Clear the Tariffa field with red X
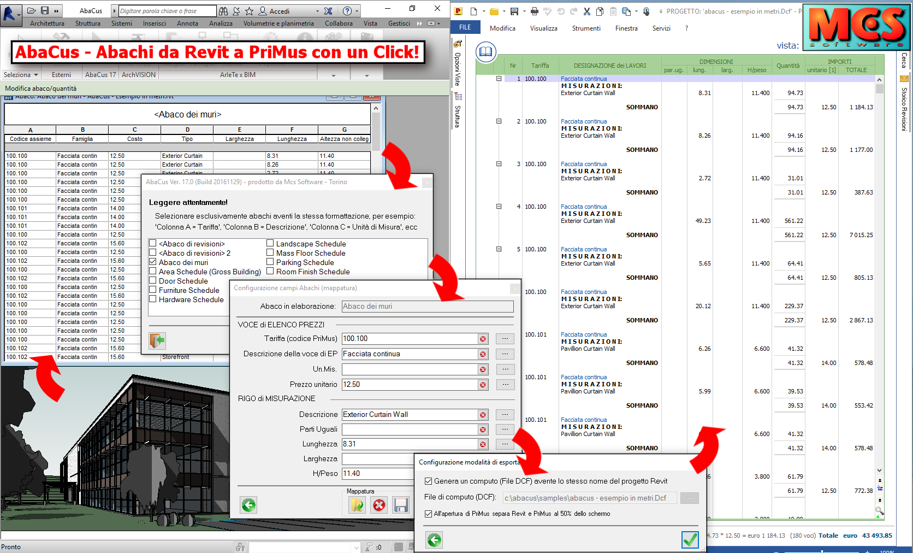This screenshot has width=913, height=553. pyautogui.click(x=483, y=339)
